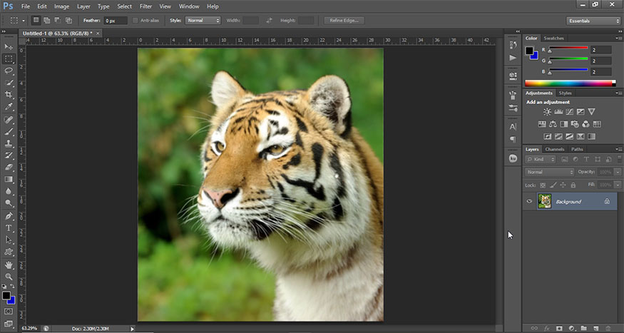Open the Layers panel flyout menu

618,149
